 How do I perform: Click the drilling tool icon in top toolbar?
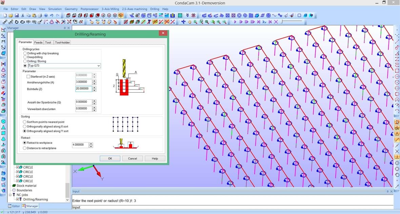click(187, 16)
